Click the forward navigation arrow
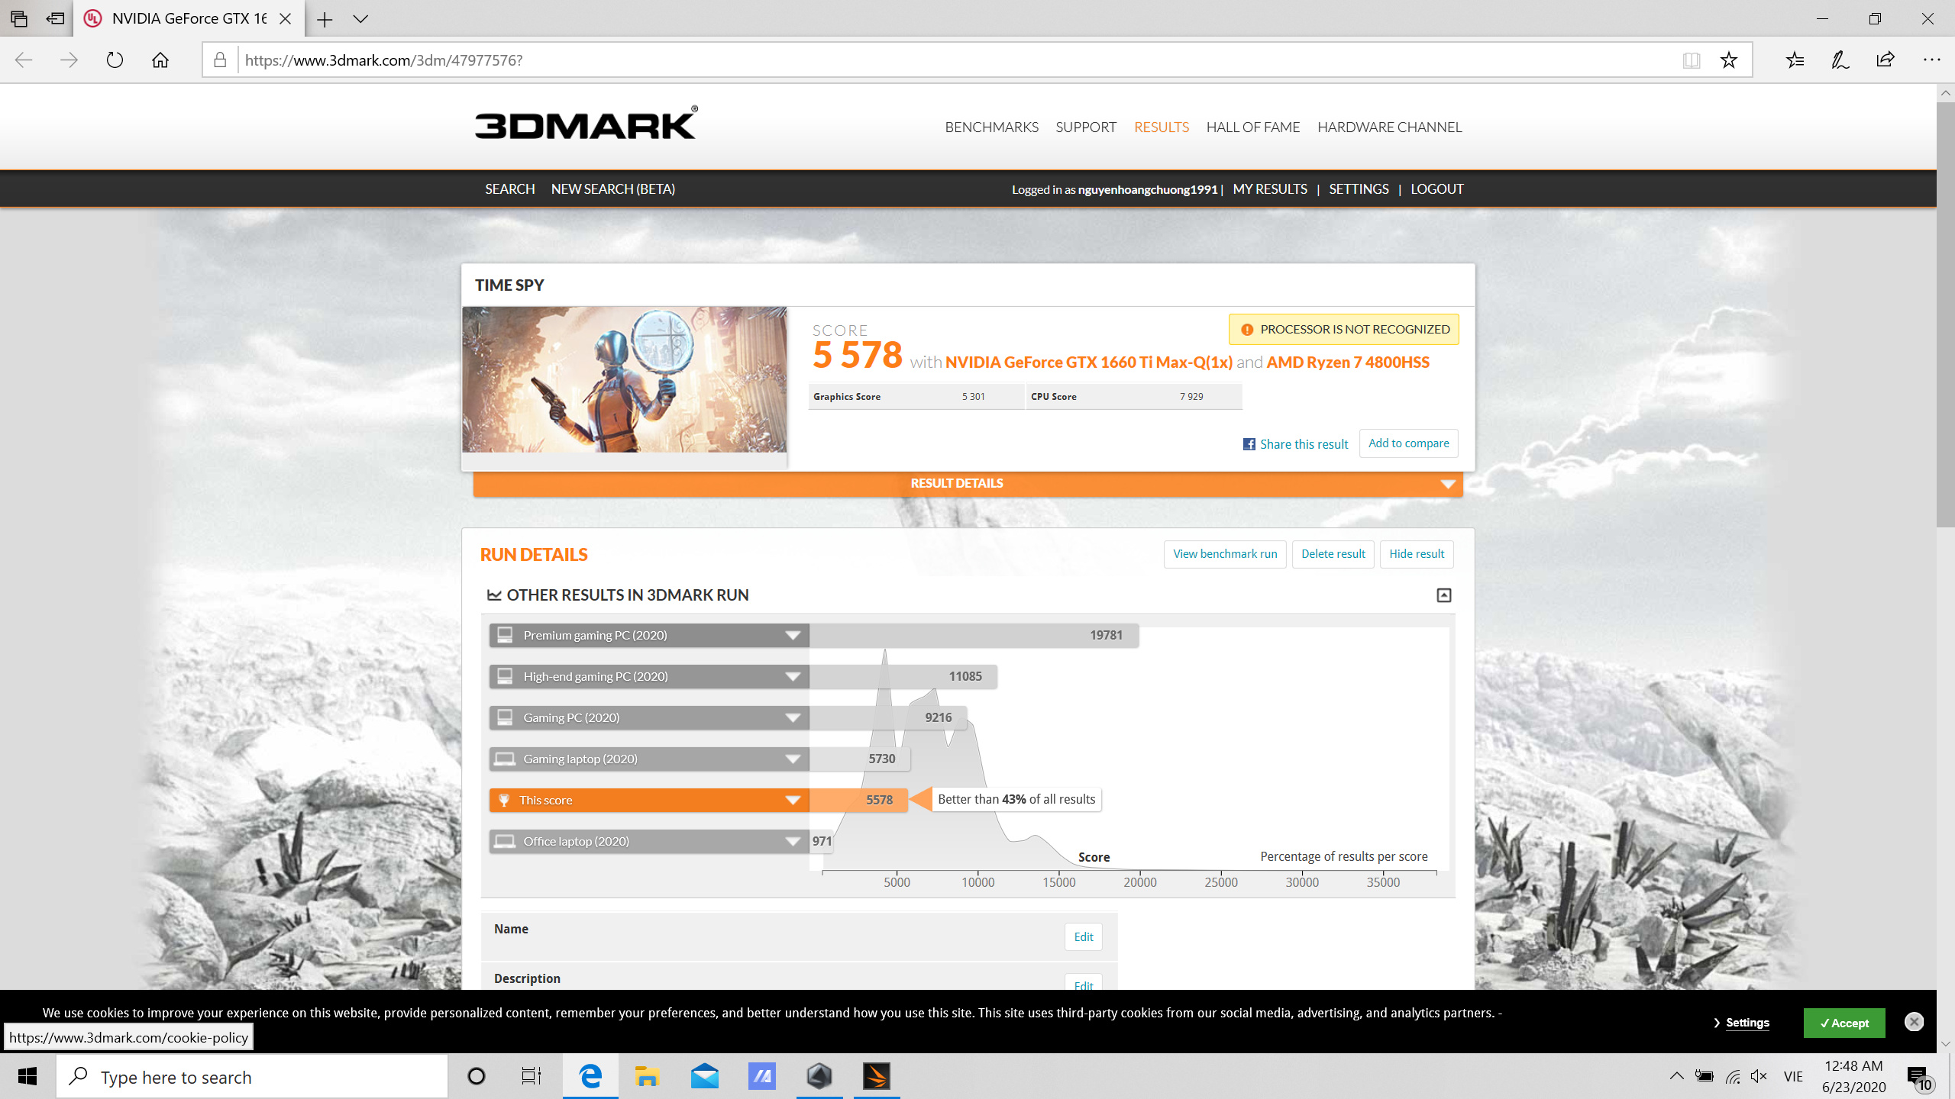 pos(69,60)
